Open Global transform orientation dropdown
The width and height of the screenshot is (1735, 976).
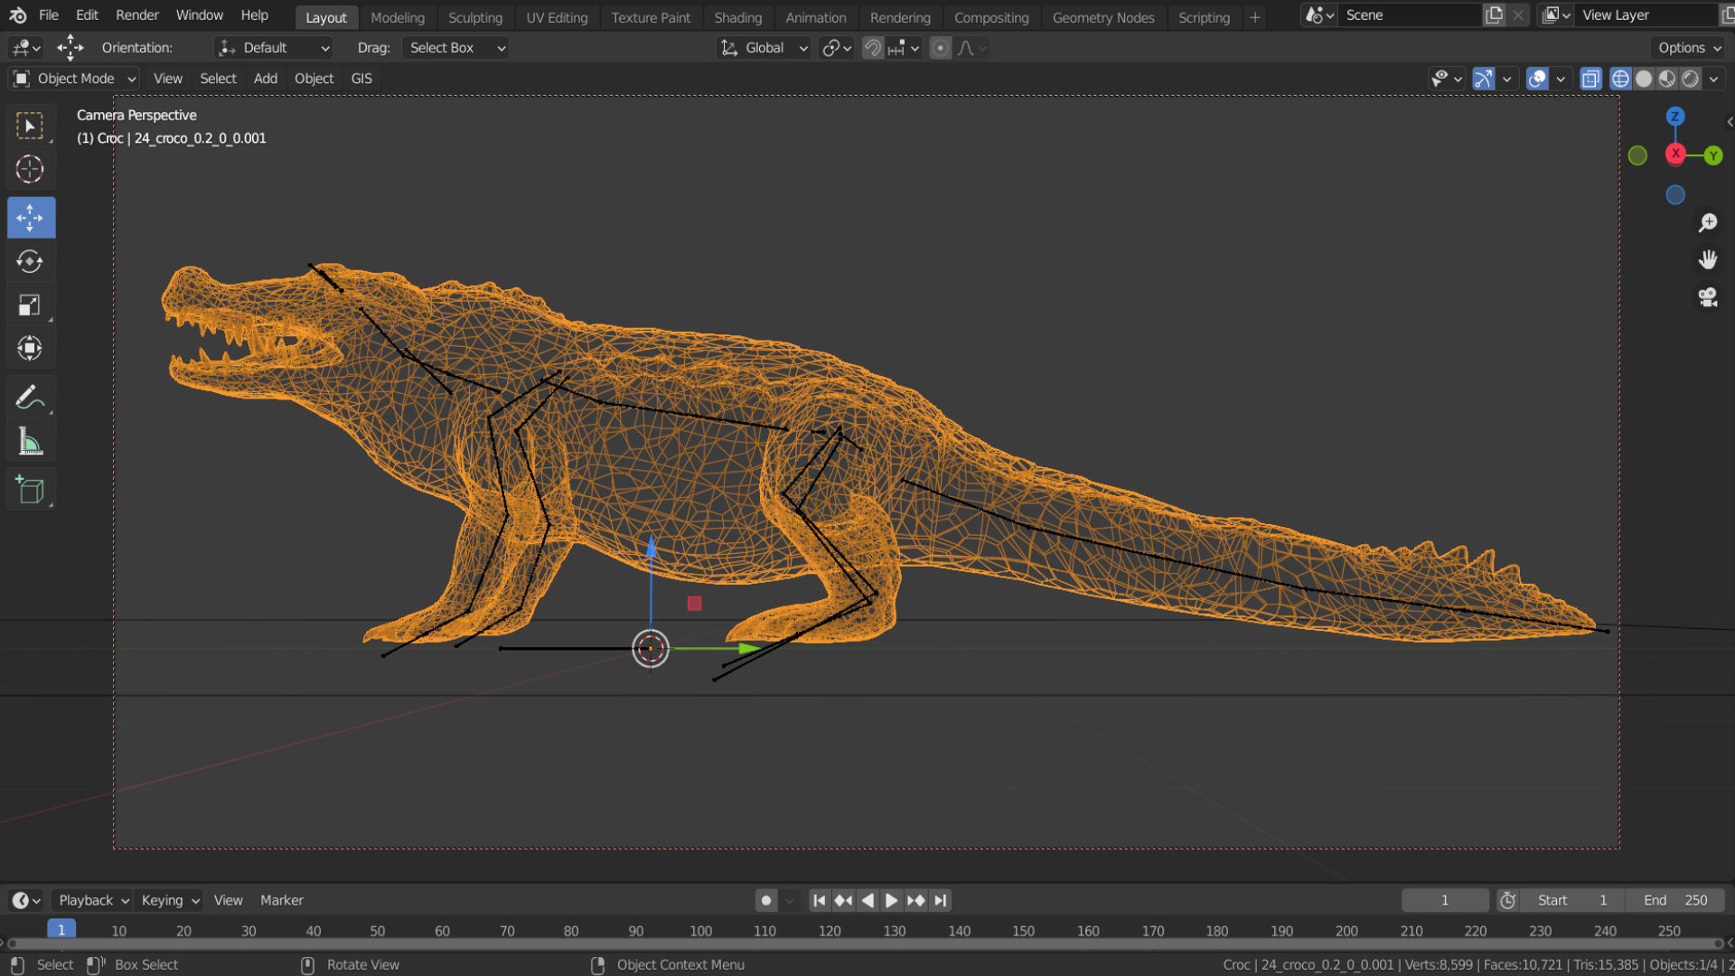coord(764,48)
